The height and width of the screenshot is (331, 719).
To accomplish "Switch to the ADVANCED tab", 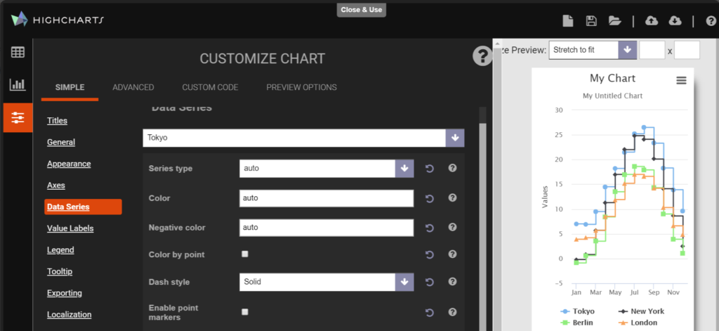I will click(133, 87).
